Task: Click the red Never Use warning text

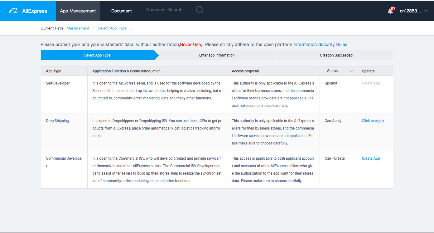Action: point(190,44)
